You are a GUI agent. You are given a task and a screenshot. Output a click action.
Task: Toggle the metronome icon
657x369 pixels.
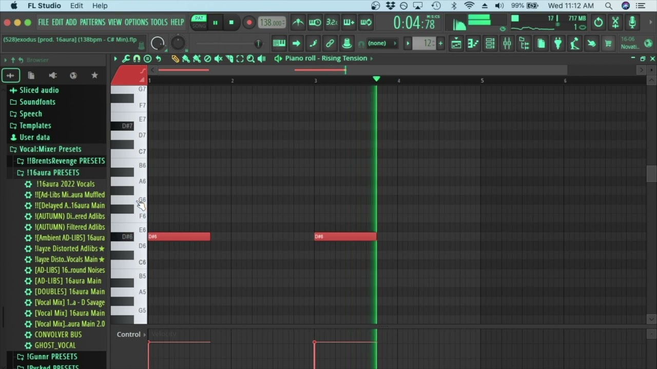(x=298, y=22)
